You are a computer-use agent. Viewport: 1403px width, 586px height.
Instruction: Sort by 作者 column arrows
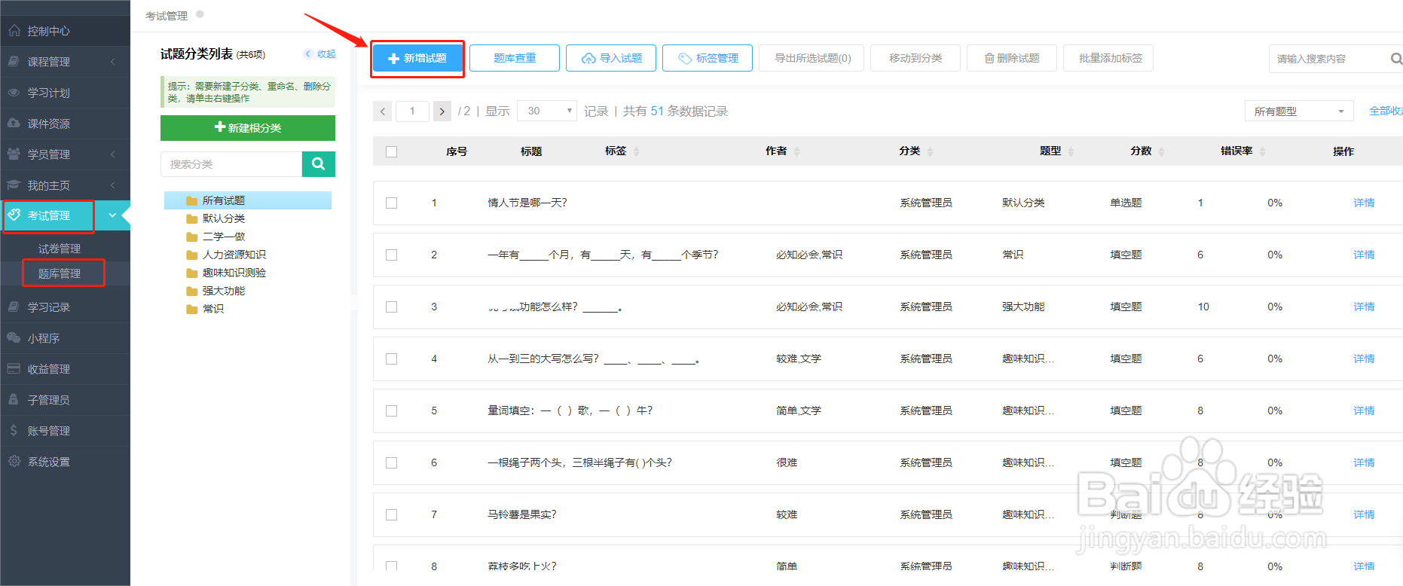[796, 151]
